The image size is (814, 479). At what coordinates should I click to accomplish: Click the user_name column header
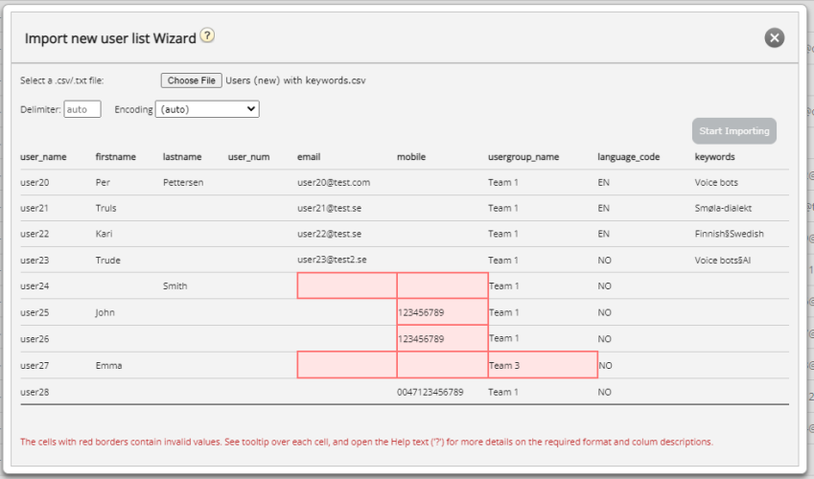tap(43, 157)
